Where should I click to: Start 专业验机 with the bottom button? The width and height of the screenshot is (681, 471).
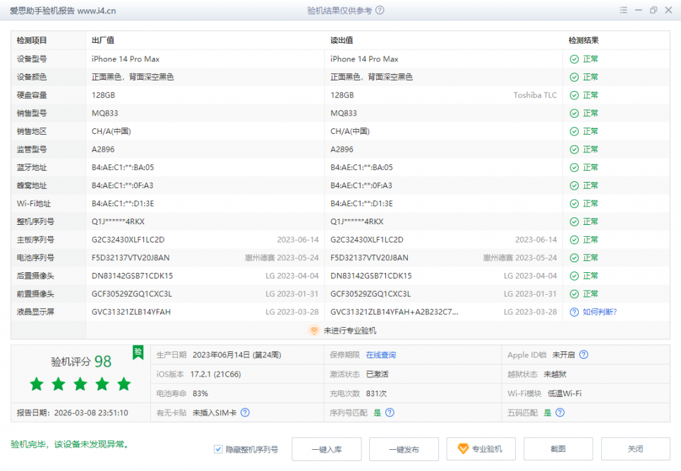coord(481,449)
